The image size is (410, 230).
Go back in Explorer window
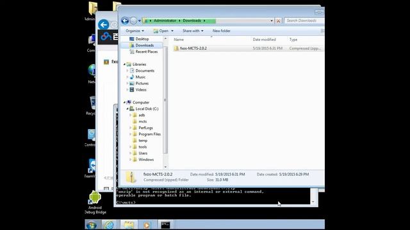[125, 20]
